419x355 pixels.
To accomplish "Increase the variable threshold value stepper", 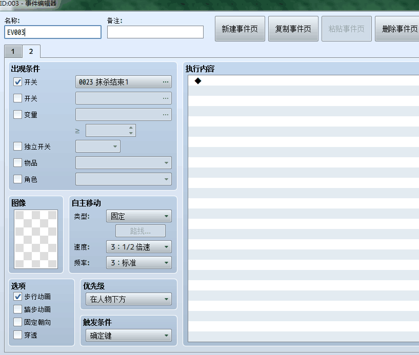I will pyautogui.click(x=131, y=128).
